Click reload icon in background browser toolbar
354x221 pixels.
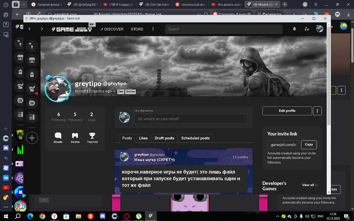click(x=39, y=14)
